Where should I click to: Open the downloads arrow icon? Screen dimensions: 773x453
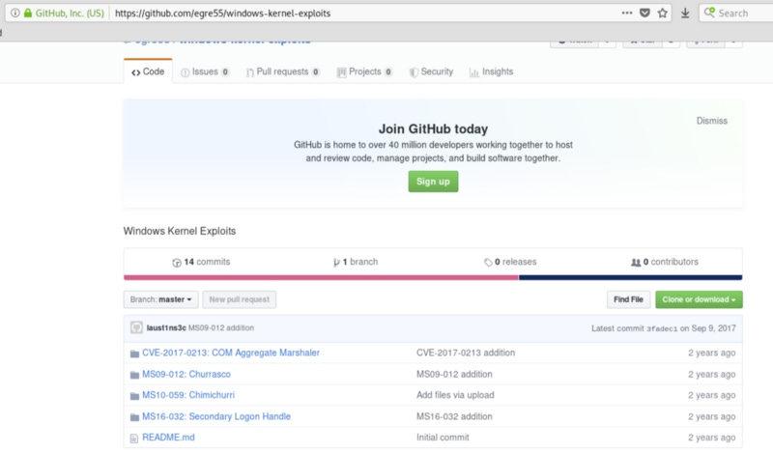coord(685,13)
